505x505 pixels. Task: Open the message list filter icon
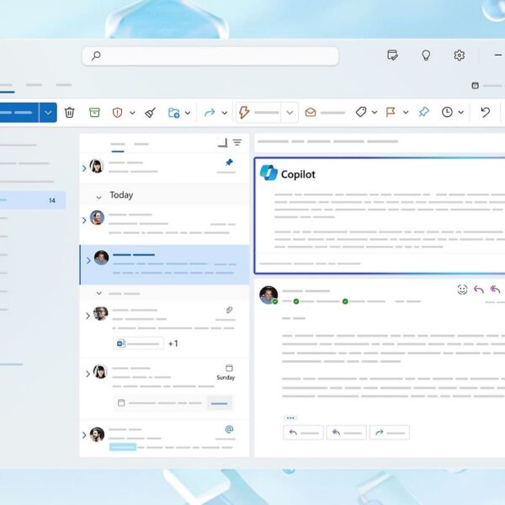[237, 142]
